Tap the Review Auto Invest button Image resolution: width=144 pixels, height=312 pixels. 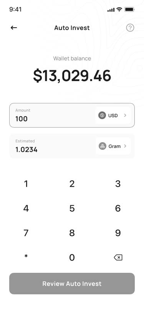pyautogui.click(x=72, y=284)
